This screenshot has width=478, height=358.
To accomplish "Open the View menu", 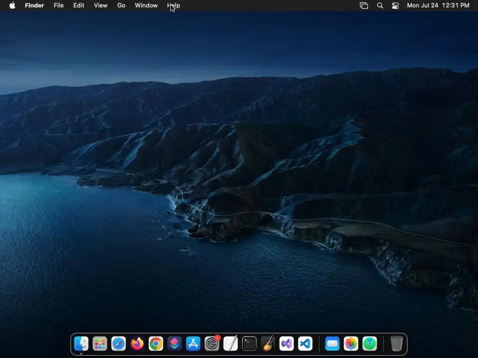I will click(x=100, y=6).
